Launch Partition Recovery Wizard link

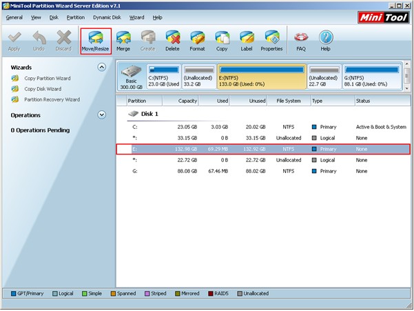[x=52, y=99]
